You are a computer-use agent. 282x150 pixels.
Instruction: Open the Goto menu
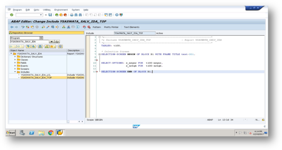36,10
